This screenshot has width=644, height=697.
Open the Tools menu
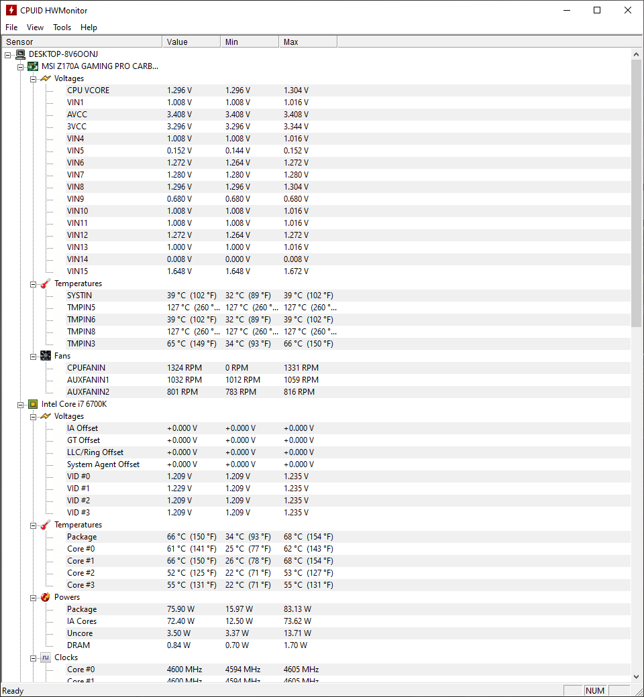point(62,27)
